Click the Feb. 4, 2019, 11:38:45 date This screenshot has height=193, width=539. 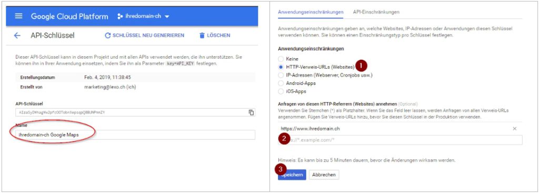(107, 77)
